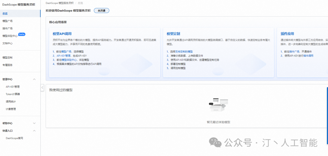Click the 核心应用场景 heading

(58, 22)
